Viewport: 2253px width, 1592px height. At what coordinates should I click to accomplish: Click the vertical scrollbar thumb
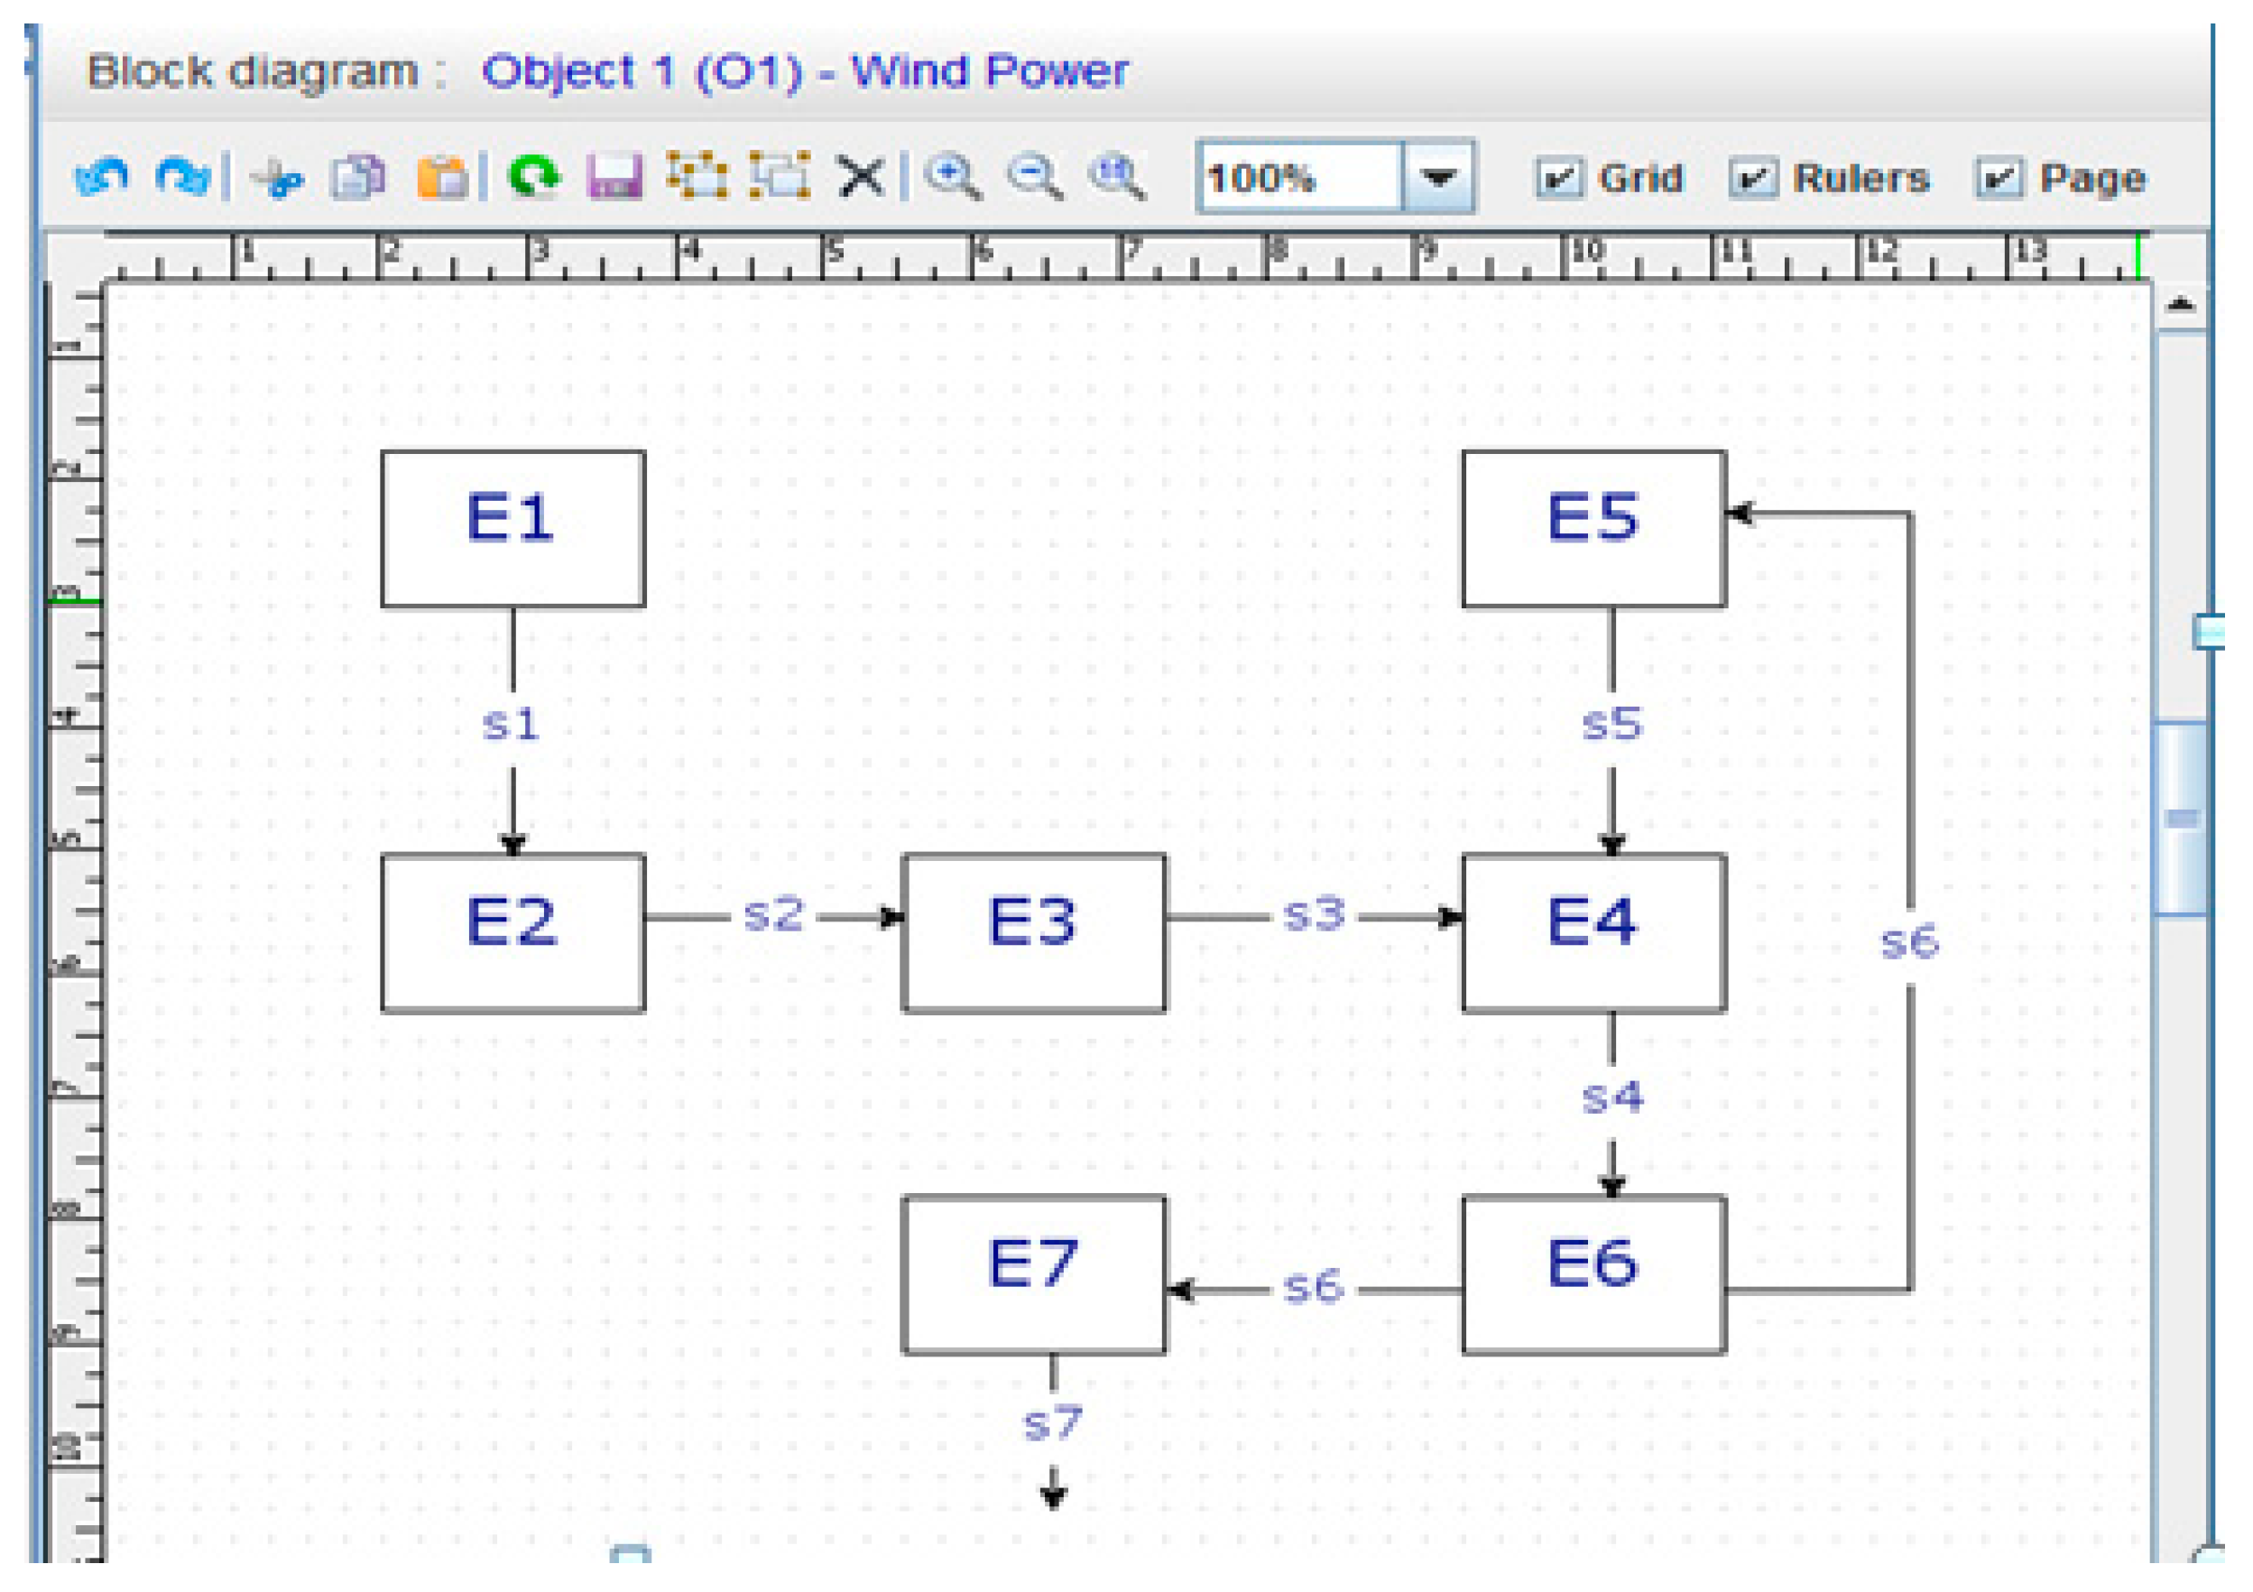(x=2182, y=818)
